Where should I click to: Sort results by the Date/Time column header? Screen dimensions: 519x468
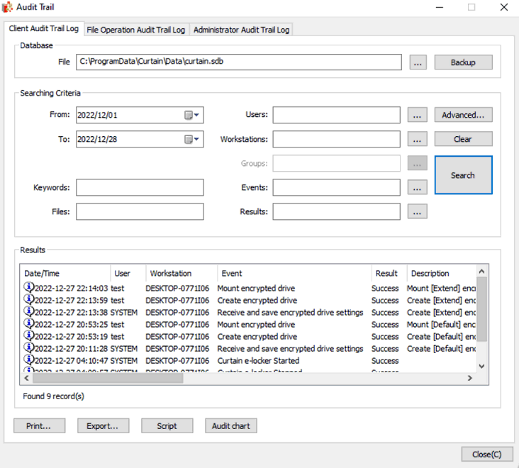coord(65,273)
